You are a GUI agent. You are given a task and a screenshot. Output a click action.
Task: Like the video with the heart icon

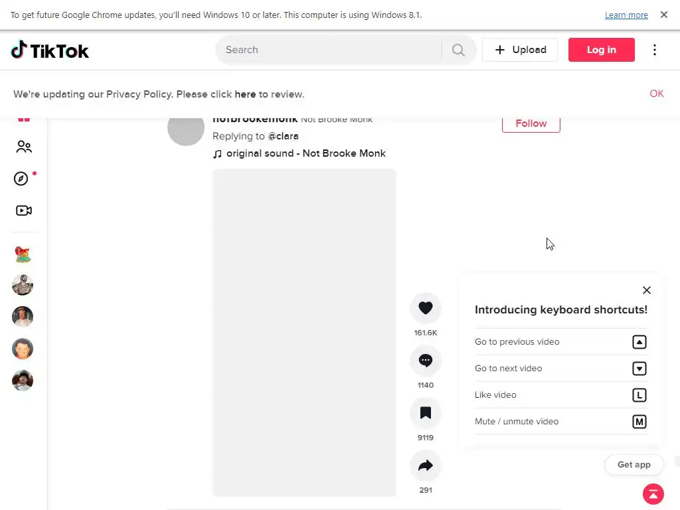pos(426,308)
